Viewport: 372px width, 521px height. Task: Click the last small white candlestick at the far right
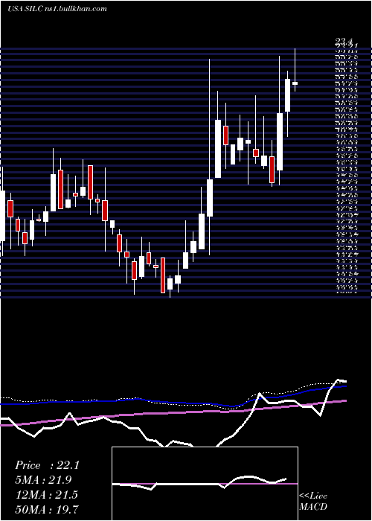tap(295, 83)
